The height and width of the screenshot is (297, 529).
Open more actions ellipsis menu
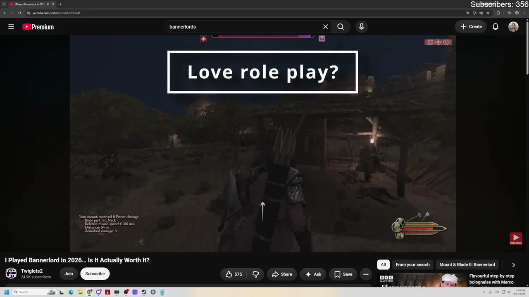pos(366,274)
